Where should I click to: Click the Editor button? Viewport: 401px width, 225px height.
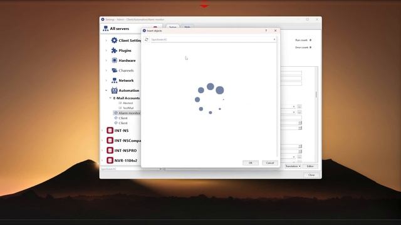tap(310, 166)
